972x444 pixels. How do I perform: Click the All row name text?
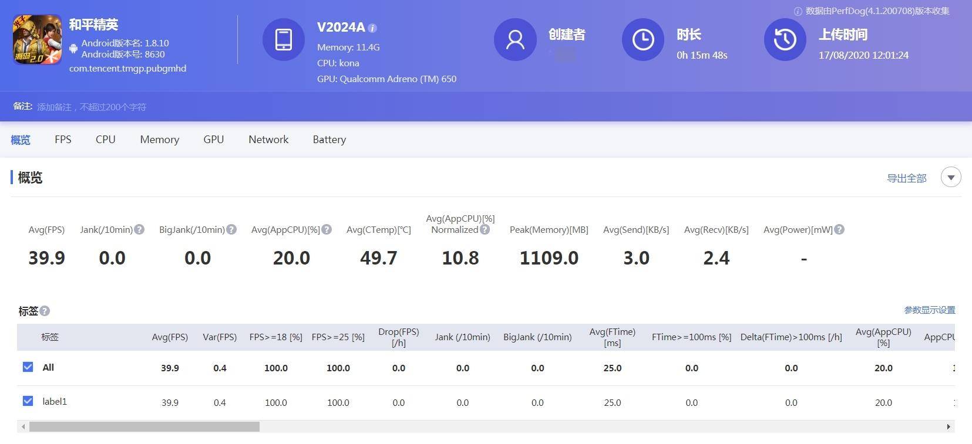coord(48,367)
